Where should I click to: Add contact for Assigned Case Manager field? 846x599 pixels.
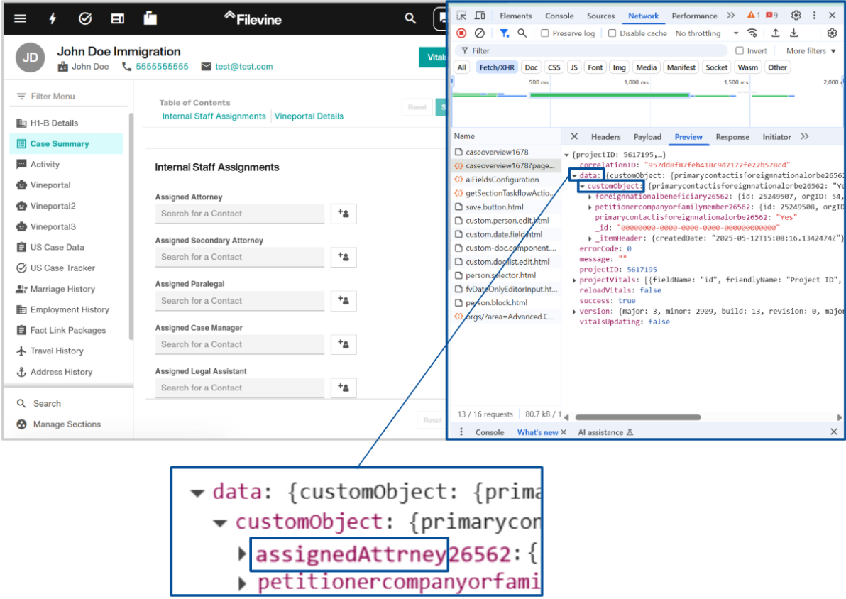[x=343, y=344]
